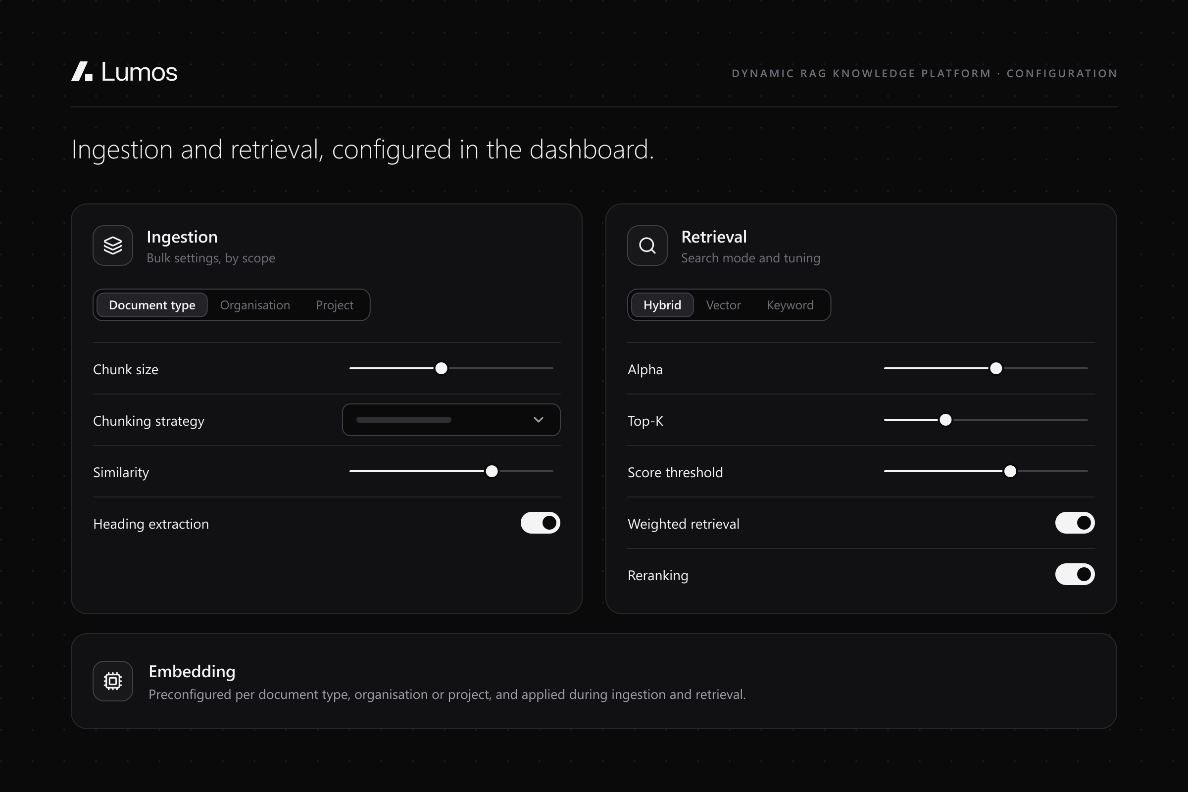Click the Similarity slider handle
The height and width of the screenshot is (792, 1188).
492,471
